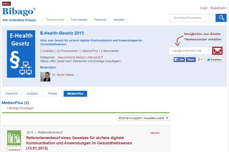
Task: Click Dr. Guido Weber's profile photo
Action: (x=45, y=77)
